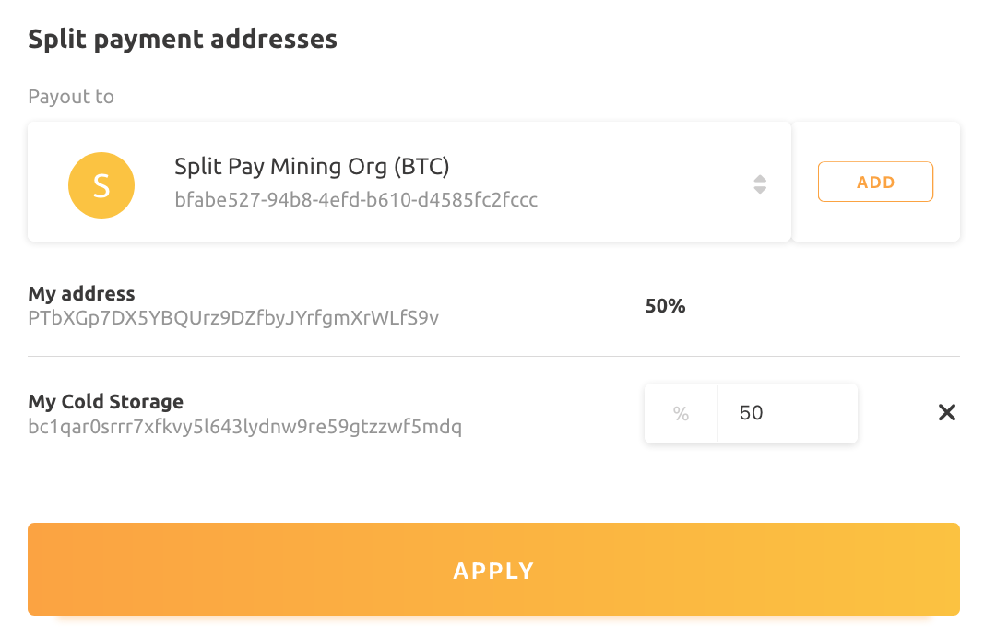This screenshot has height=638, width=996.
Task: Click the Split payment addresses heading
Action: 182,39
